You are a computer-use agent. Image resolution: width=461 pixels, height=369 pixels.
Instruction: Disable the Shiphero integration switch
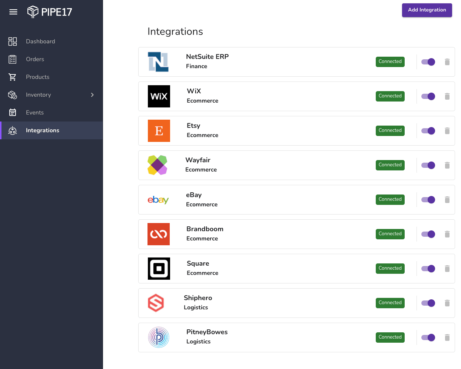[428, 303]
